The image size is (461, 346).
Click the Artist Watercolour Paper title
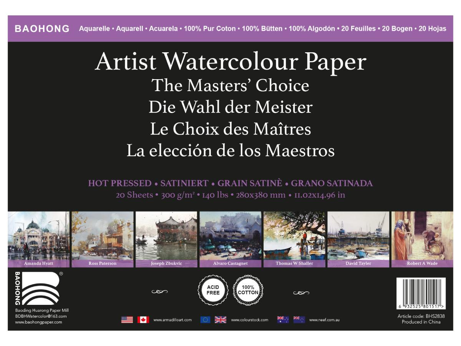tap(230, 62)
